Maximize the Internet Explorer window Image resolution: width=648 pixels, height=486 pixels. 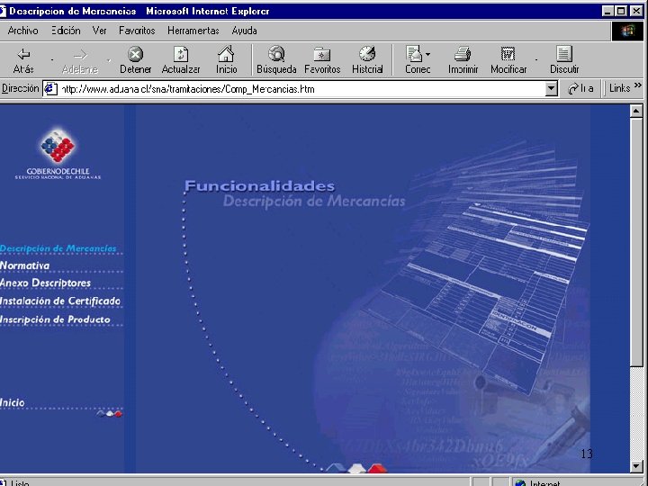tap(621, 11)
